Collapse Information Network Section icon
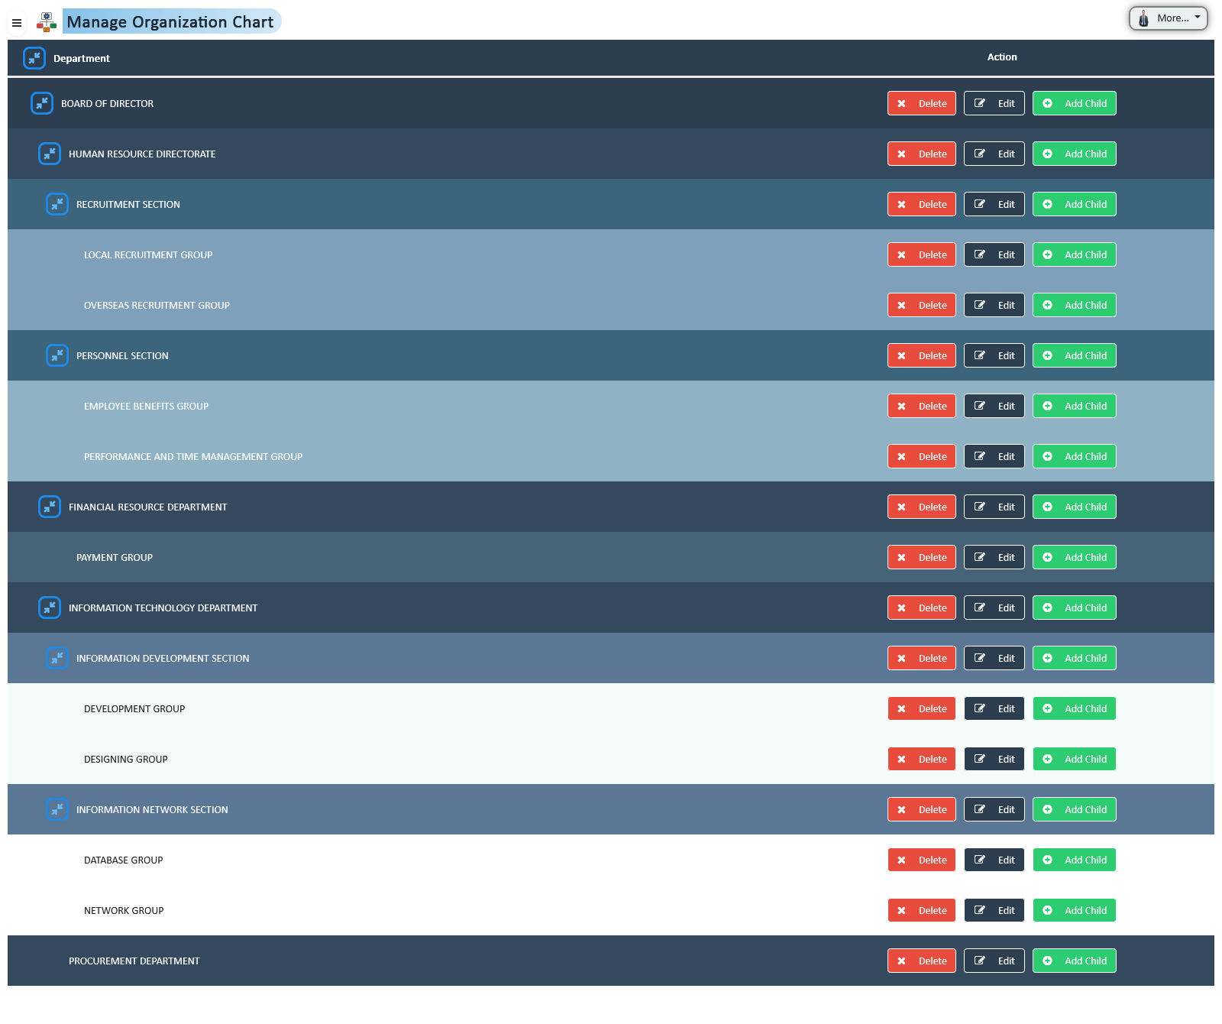The image size is (1222, 1024). point(57,809)
